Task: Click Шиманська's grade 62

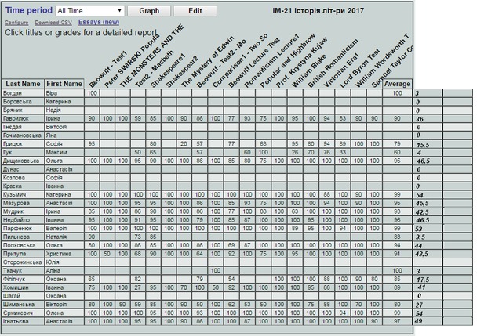Action: [231, 305]
